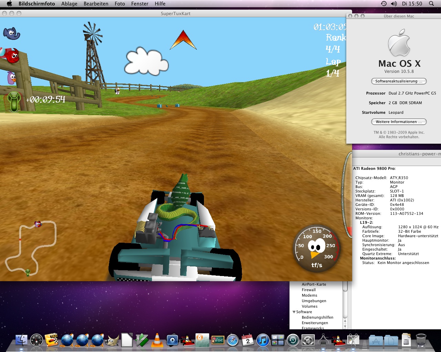This screenshot has height=352, width=441.
Task: Launch Safari compass icon
Action: pos(233,340)
